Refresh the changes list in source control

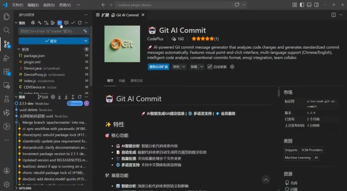[80, 23]
